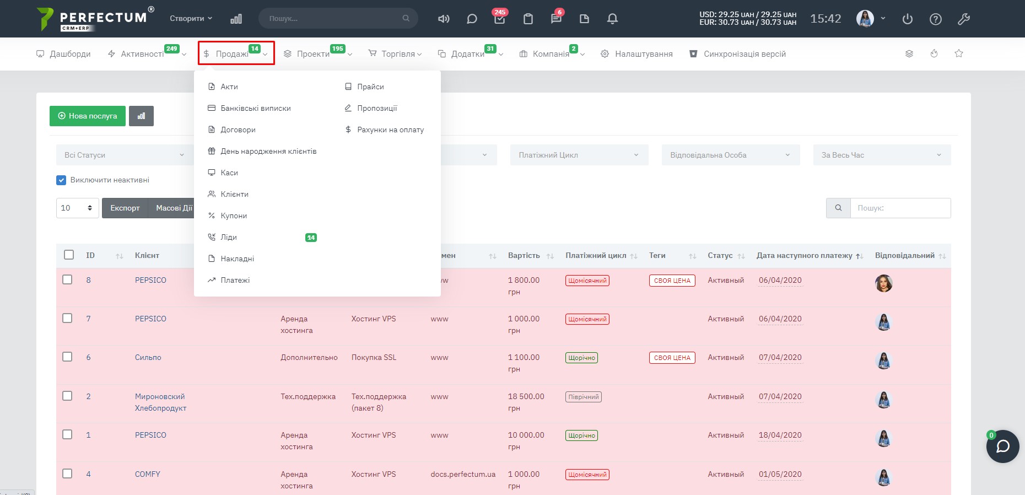Click the star favorites icon
The image size is (1025, 495).
pos(959,53)
